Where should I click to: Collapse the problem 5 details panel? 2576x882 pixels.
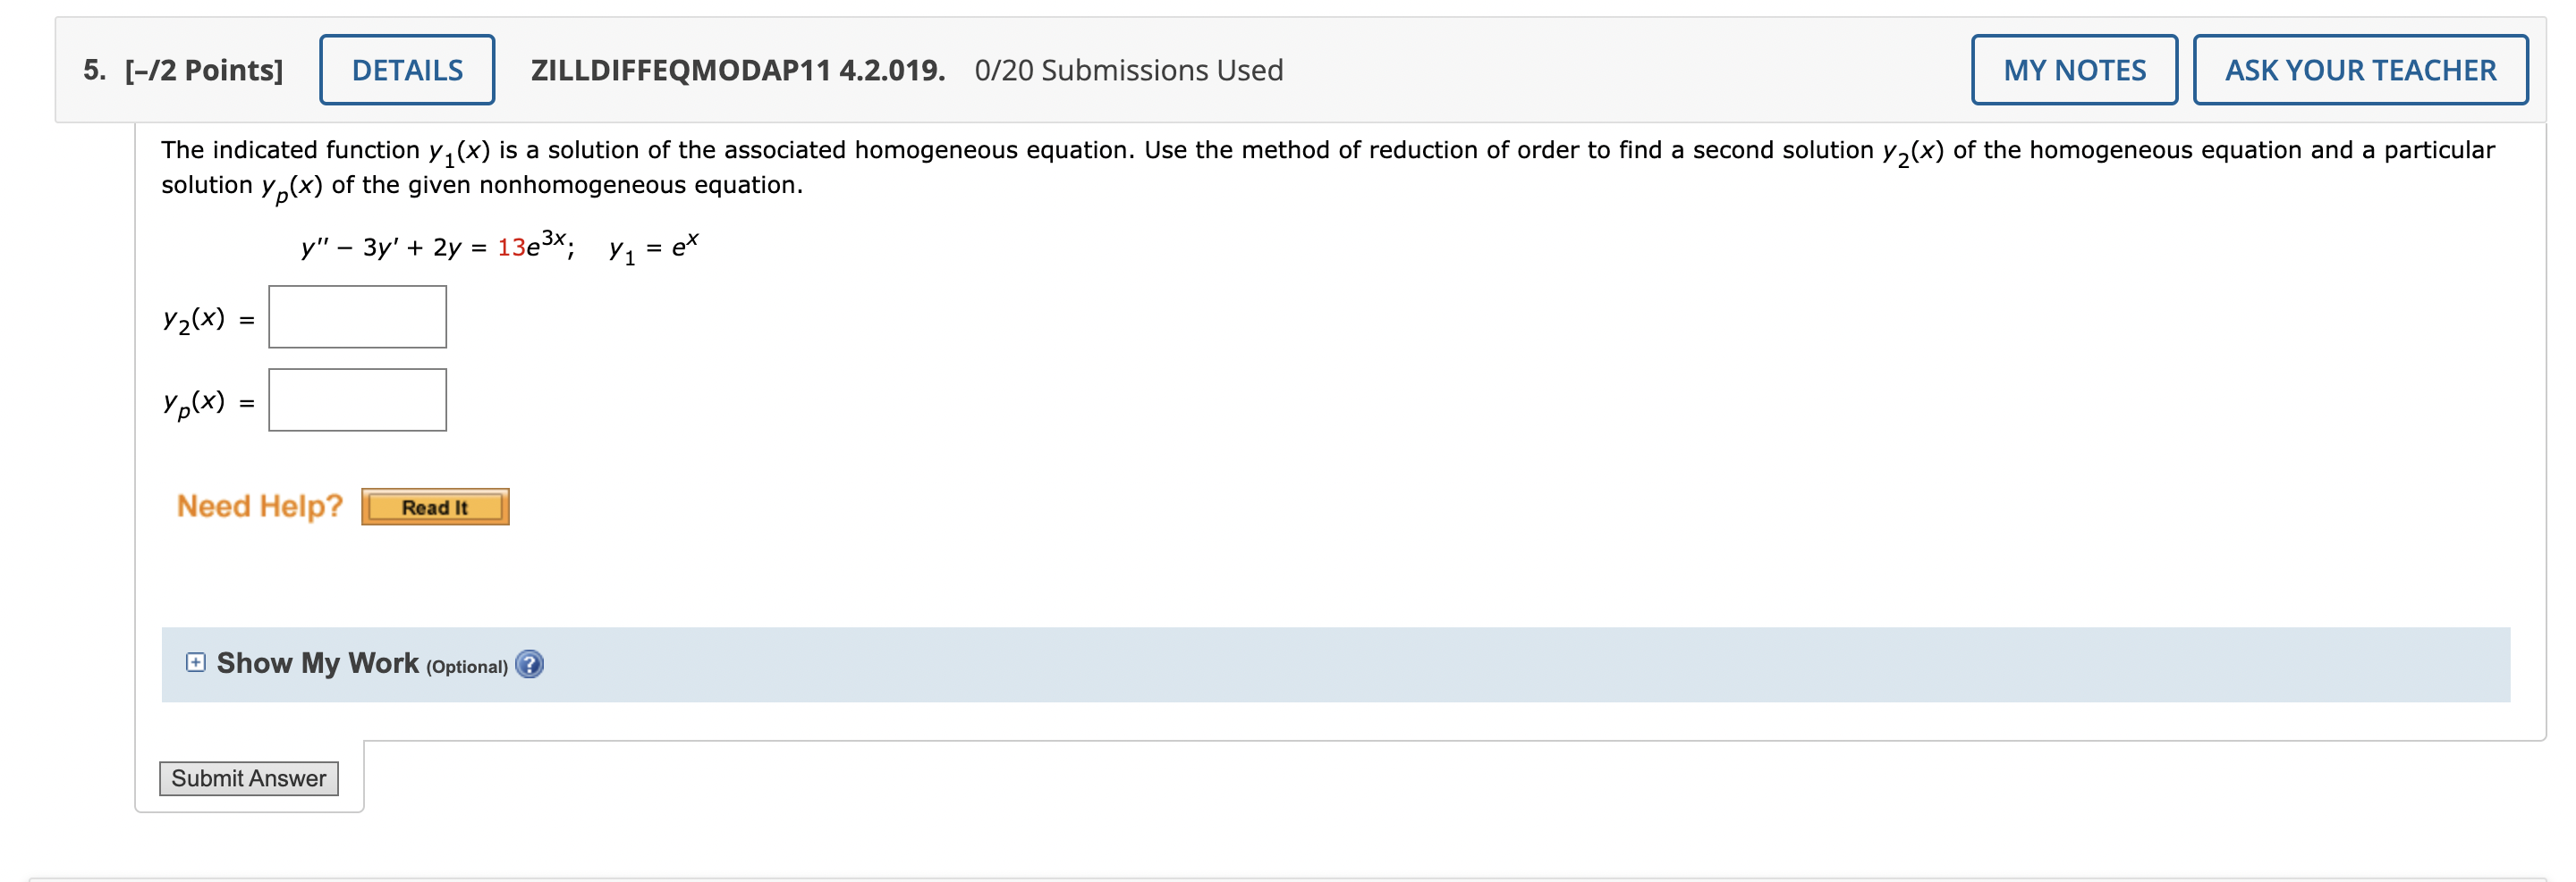(406, 70)
